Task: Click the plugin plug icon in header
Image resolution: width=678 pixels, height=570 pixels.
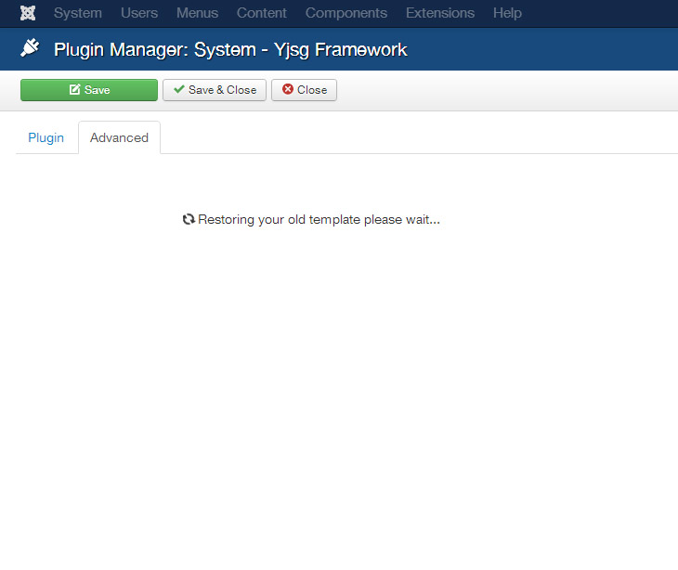Action: click(x=30, y=47)
